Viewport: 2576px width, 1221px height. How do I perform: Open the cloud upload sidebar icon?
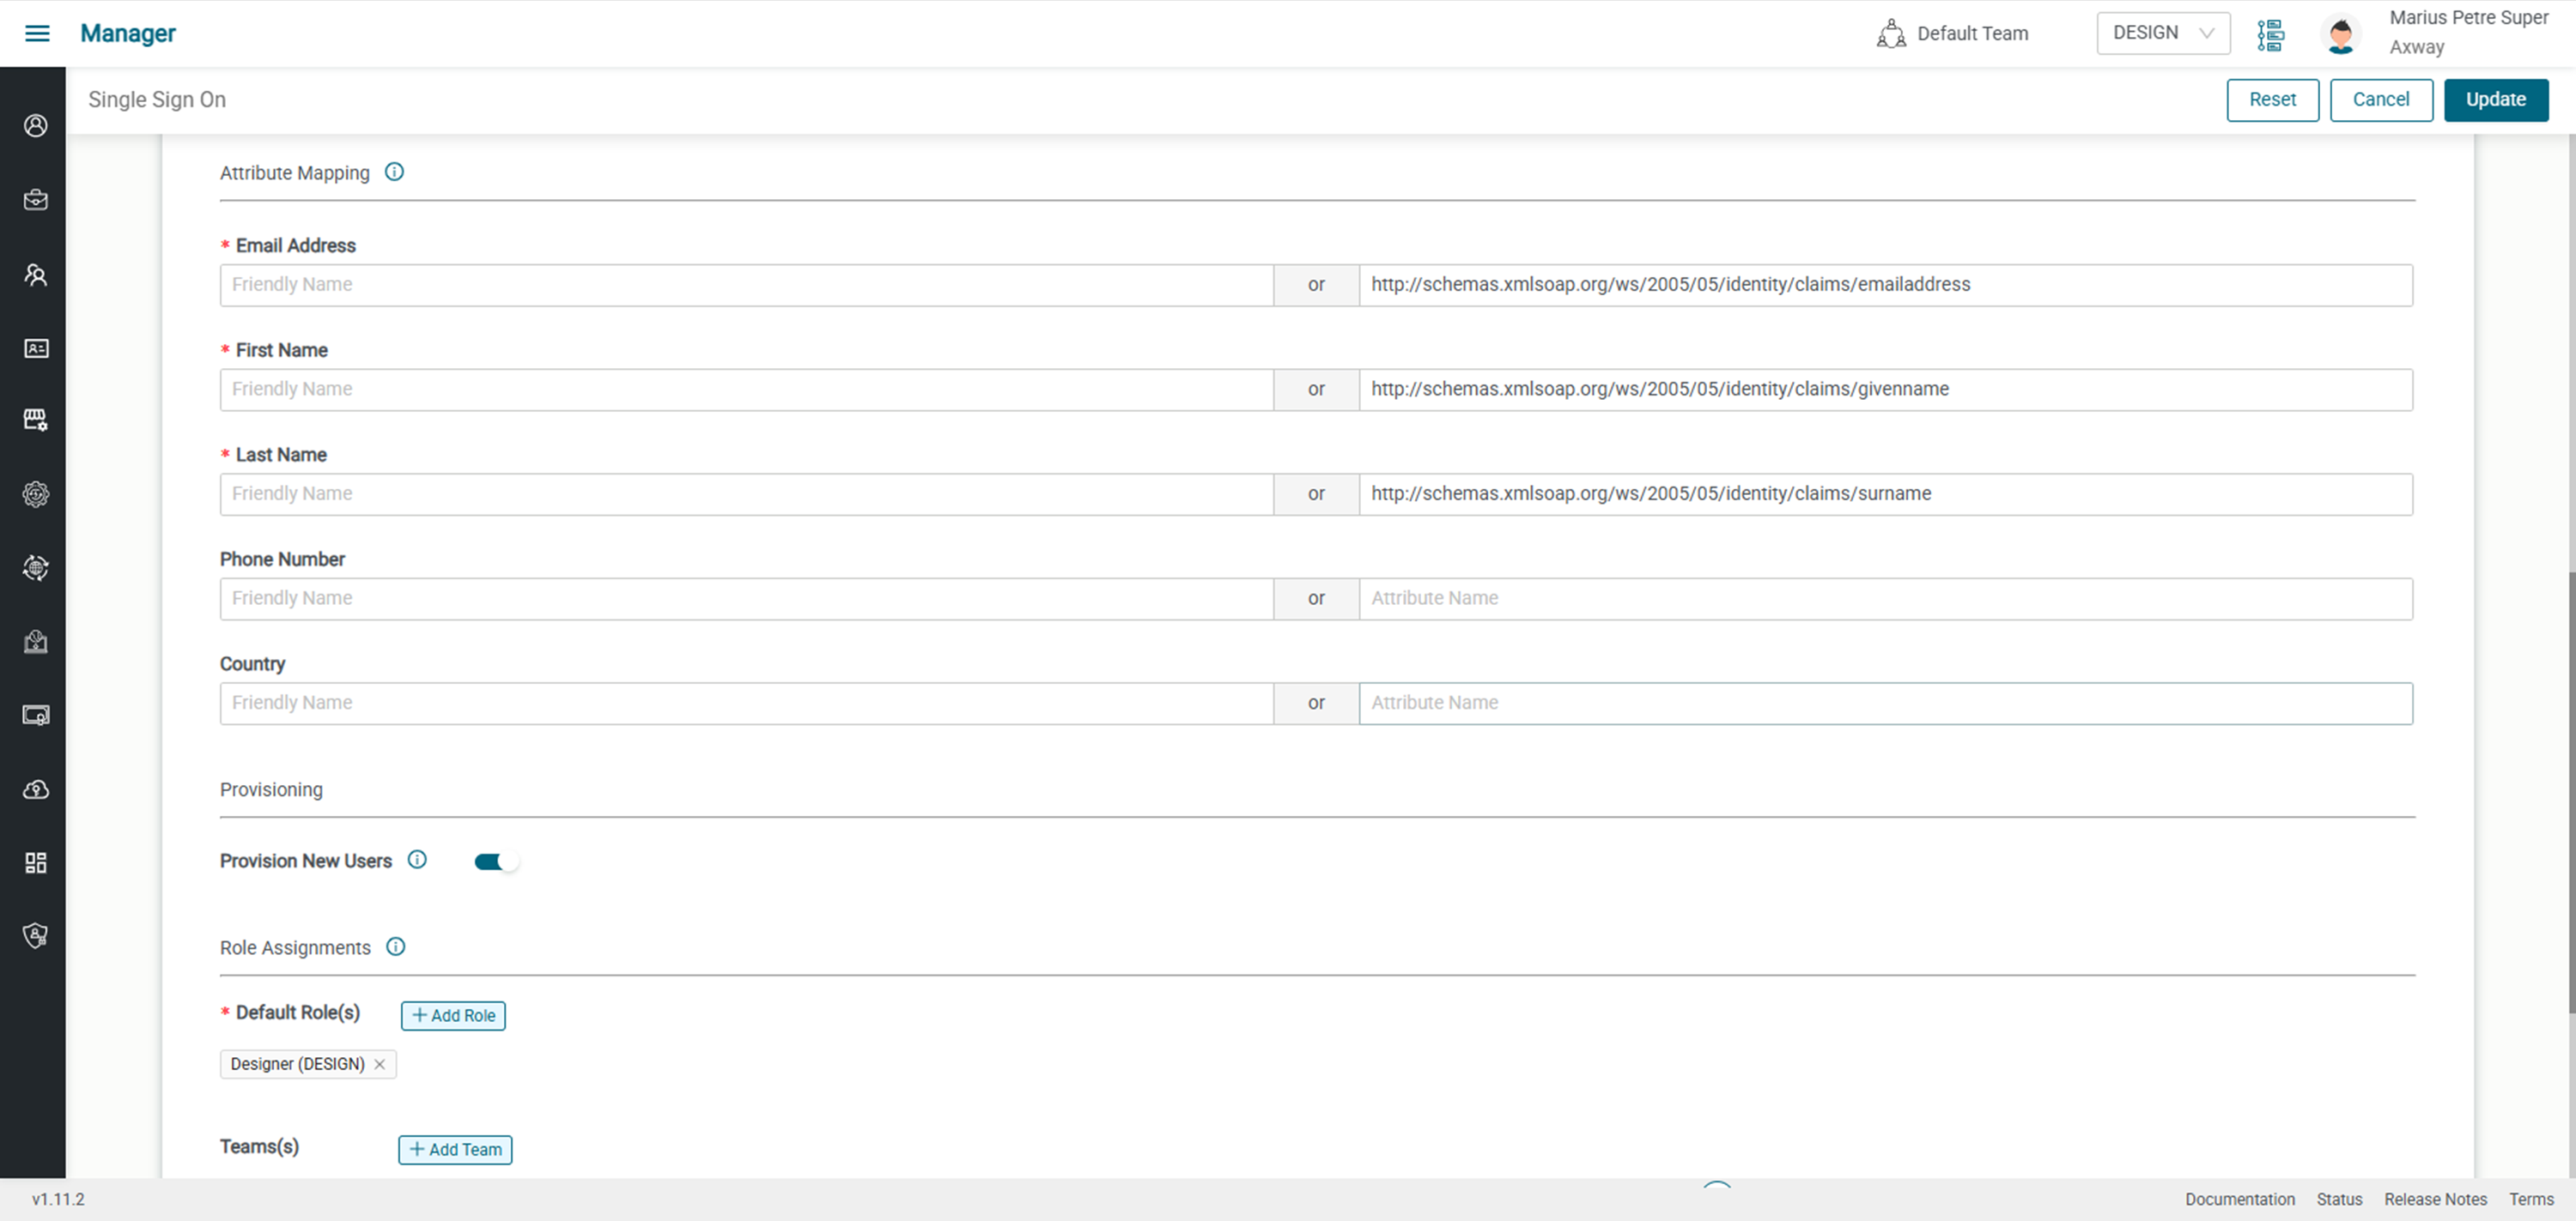36,789
